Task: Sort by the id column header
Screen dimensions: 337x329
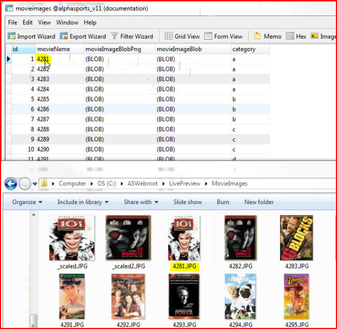Action: point(23,49)
